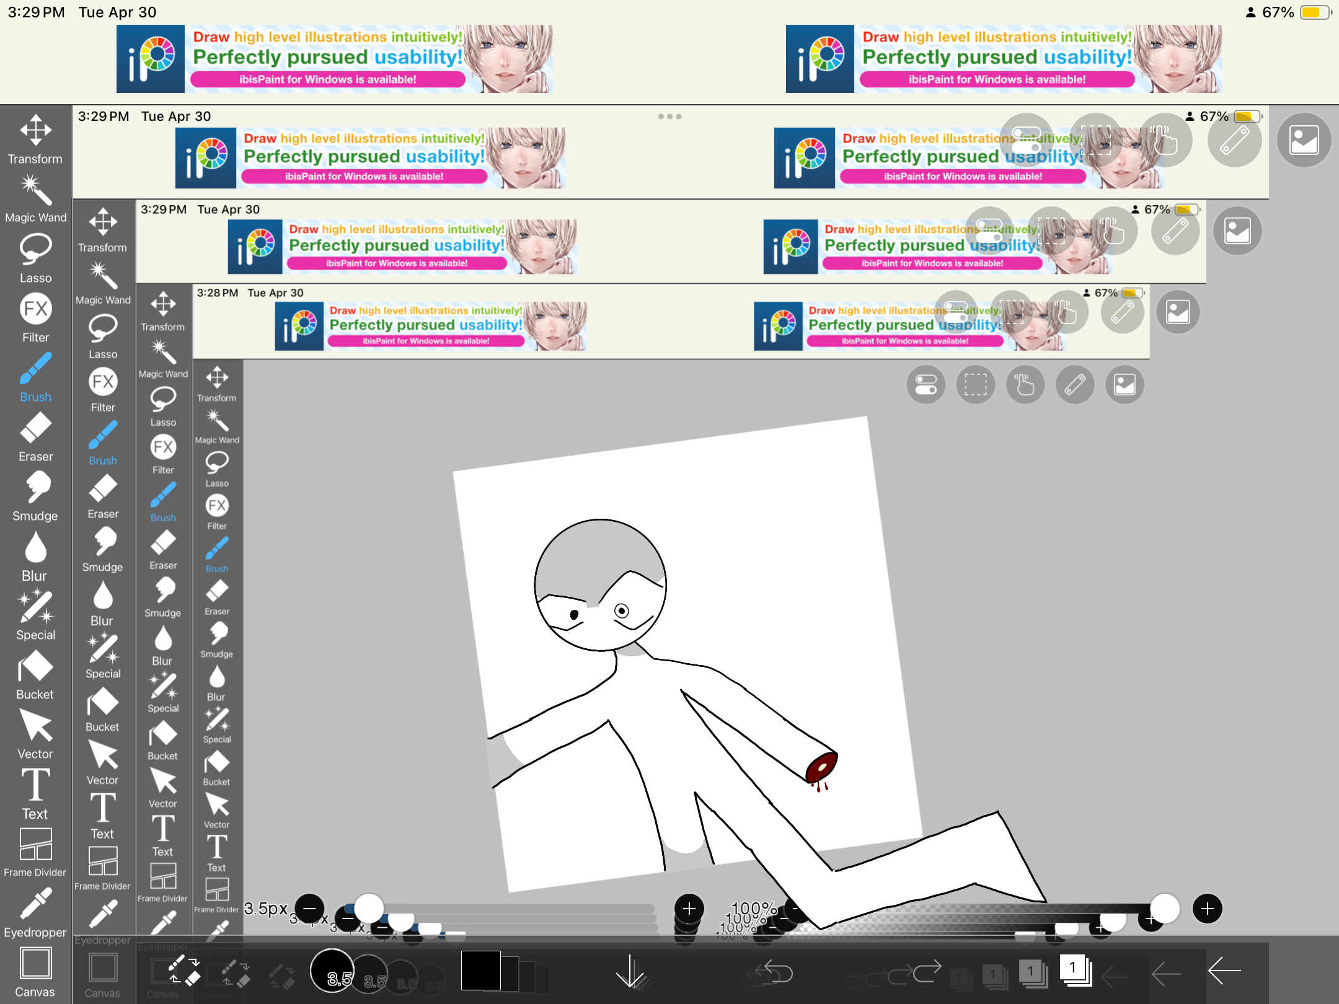Toggle brush/eraser switch in the bottom bar
This screenshot has width=1339, height=1004.
coord(183,971)
